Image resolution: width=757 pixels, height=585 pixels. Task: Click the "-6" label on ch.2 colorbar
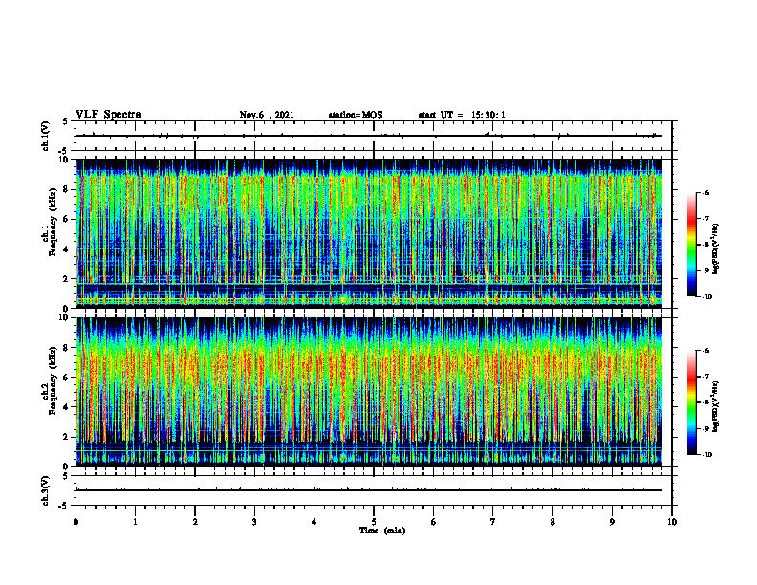(704, 351)
